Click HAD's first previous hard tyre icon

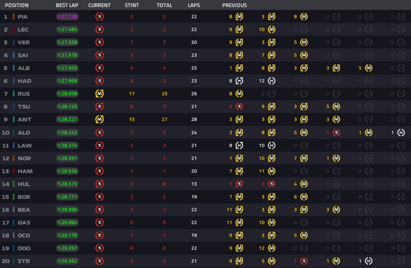tap(239, 81)
